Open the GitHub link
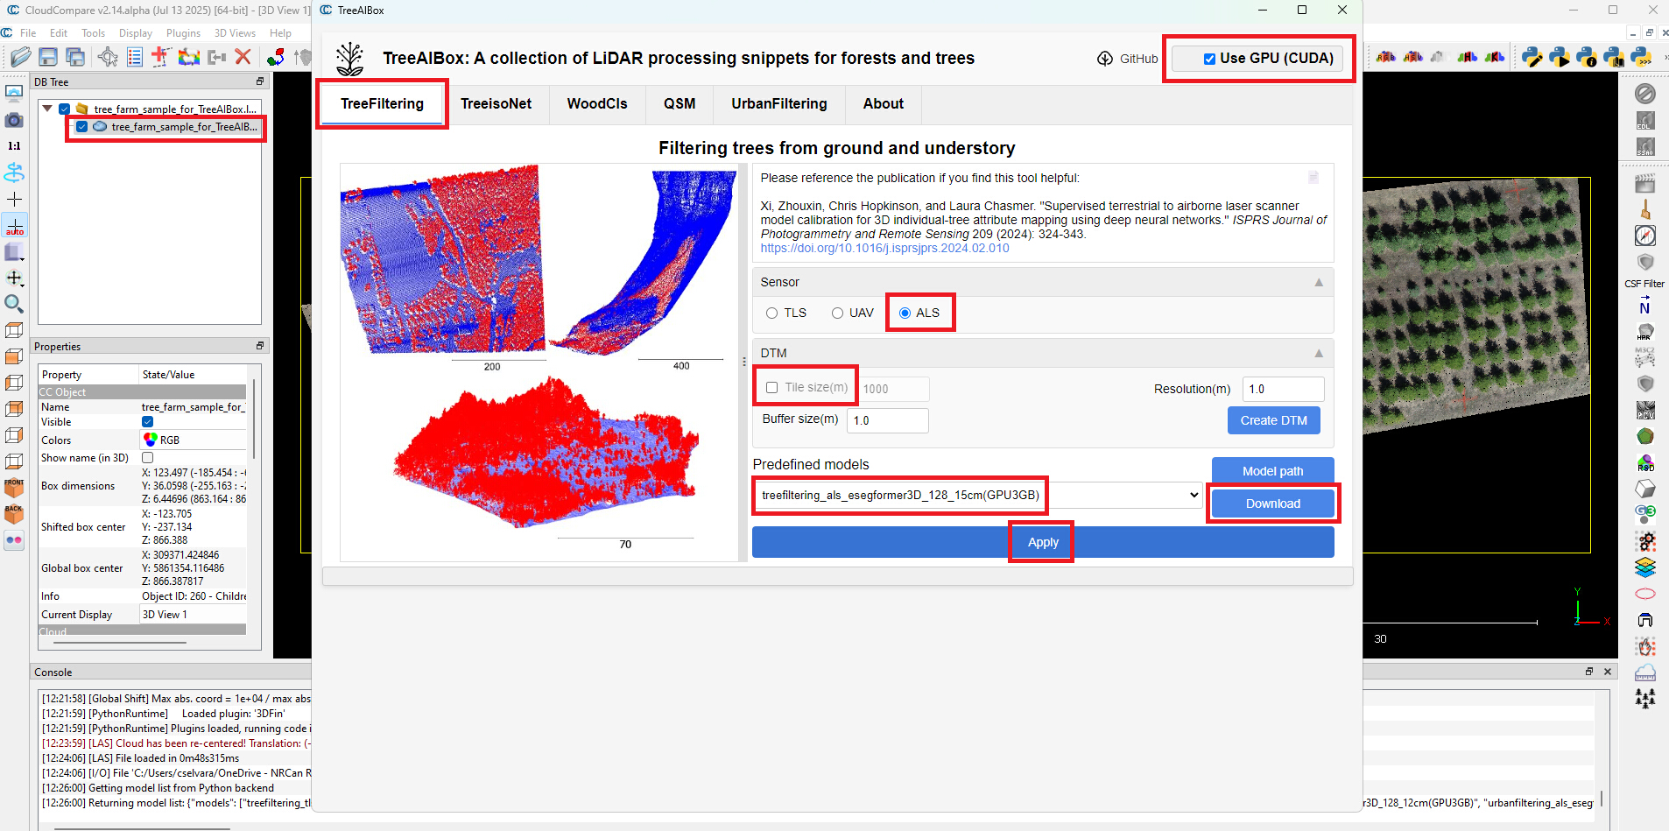The width and height of the screenshot is (1669, 831). click(x=1128, y=59)
